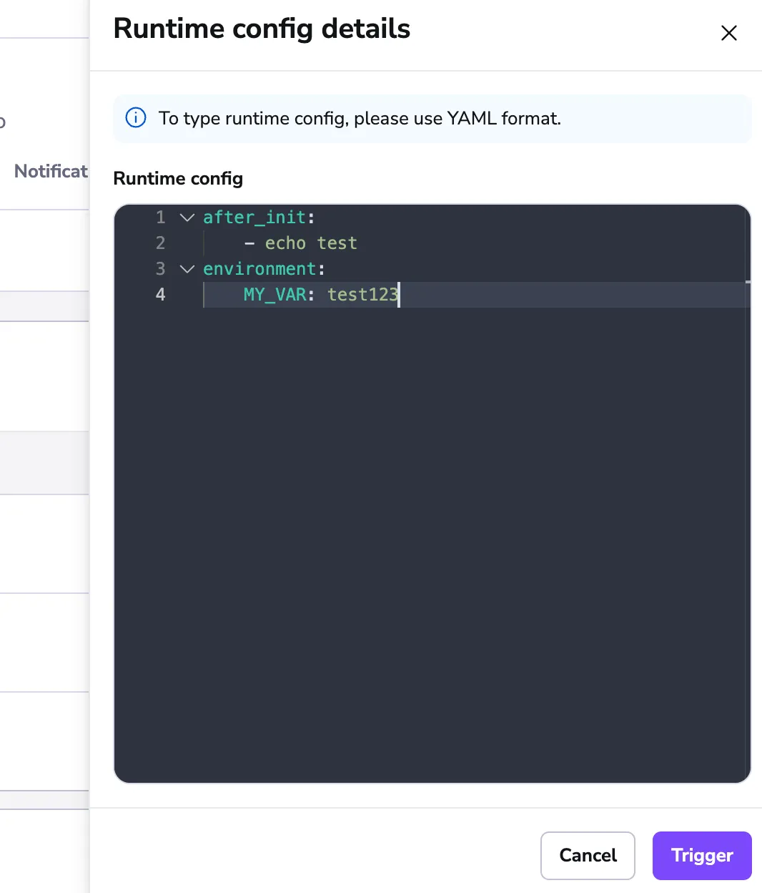Open the Notificat tab on the left panel
This screenshot has width=762, height=893.
tap(50, 171)
